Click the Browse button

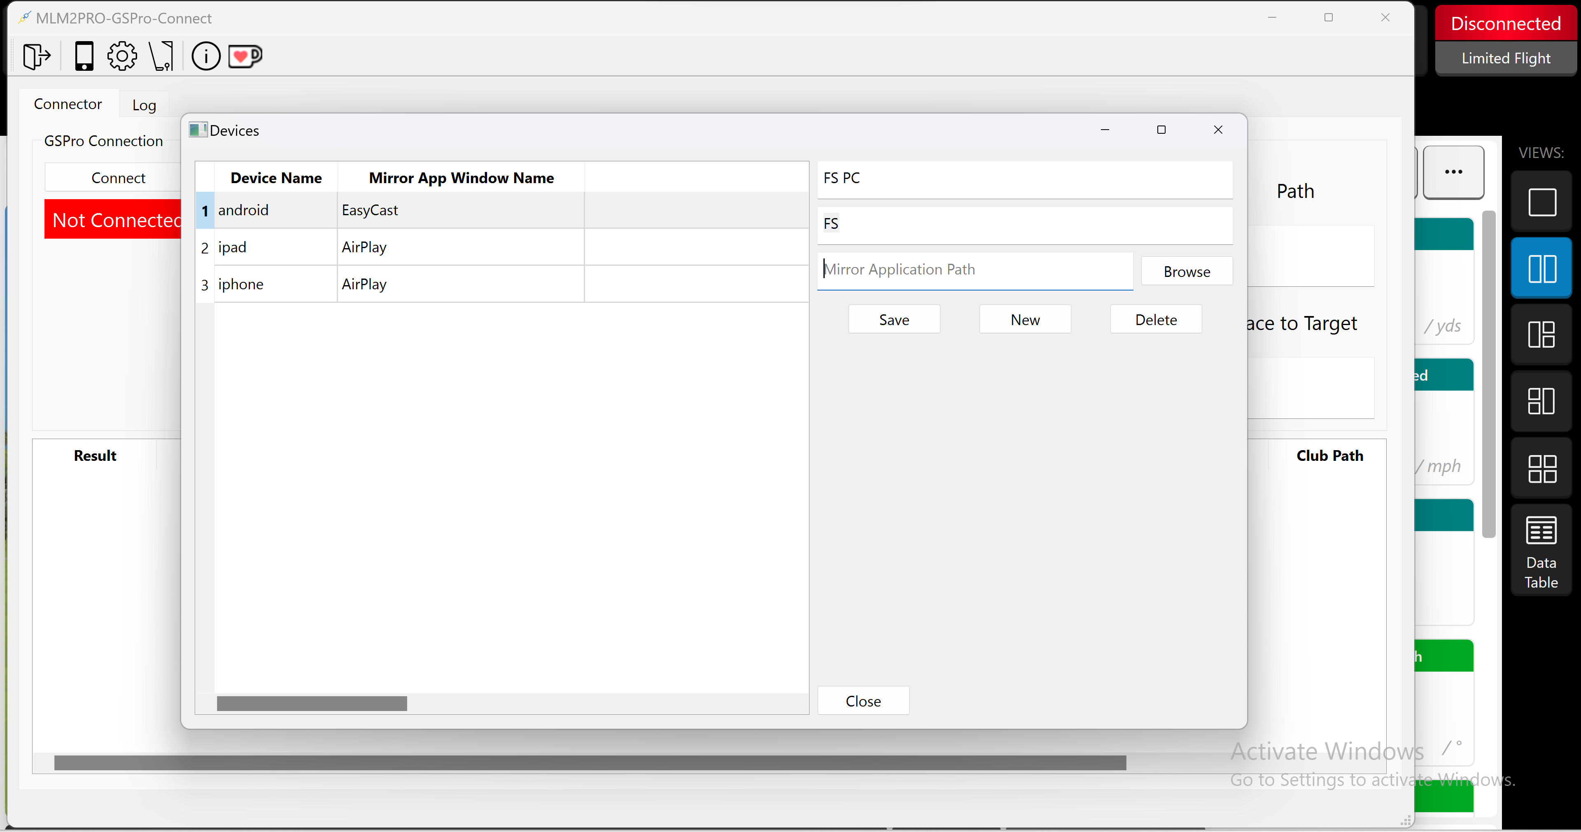[x=1186, y=271]
